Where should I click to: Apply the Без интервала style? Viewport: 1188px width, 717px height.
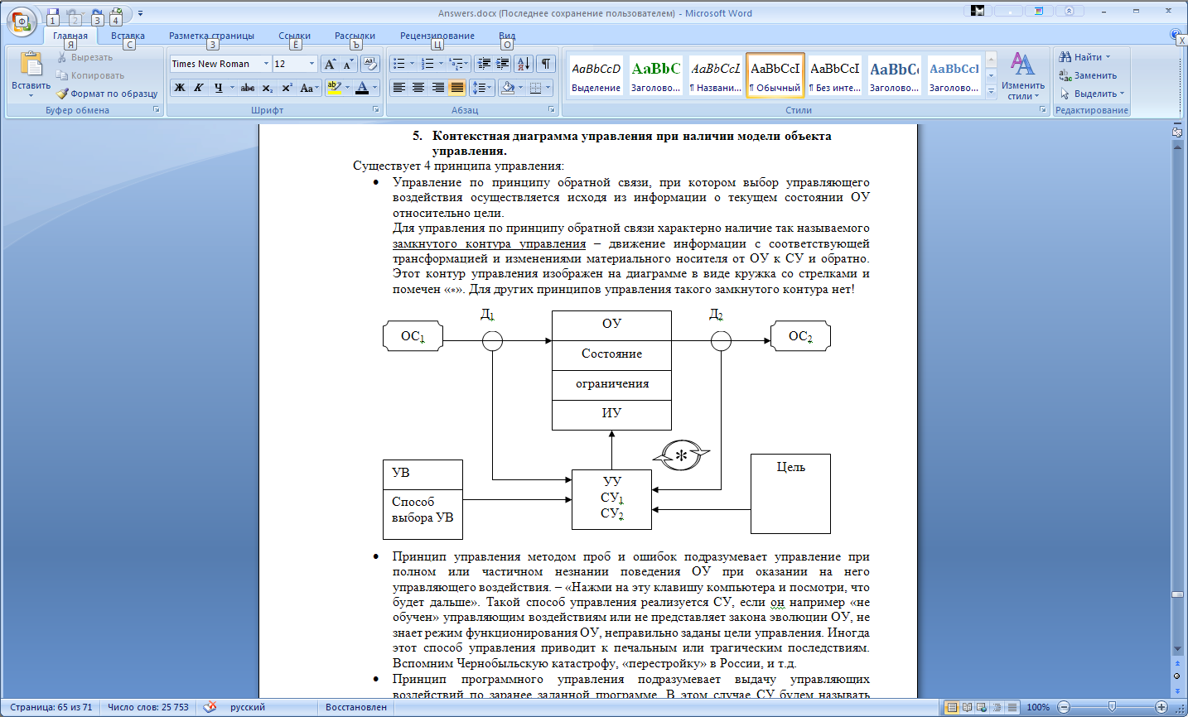tap(835, 75)
